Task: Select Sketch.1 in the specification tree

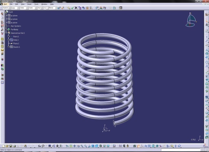Action: point(16,47)
